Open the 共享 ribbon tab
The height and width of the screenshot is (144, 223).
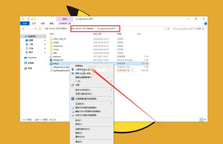[43, 23]
